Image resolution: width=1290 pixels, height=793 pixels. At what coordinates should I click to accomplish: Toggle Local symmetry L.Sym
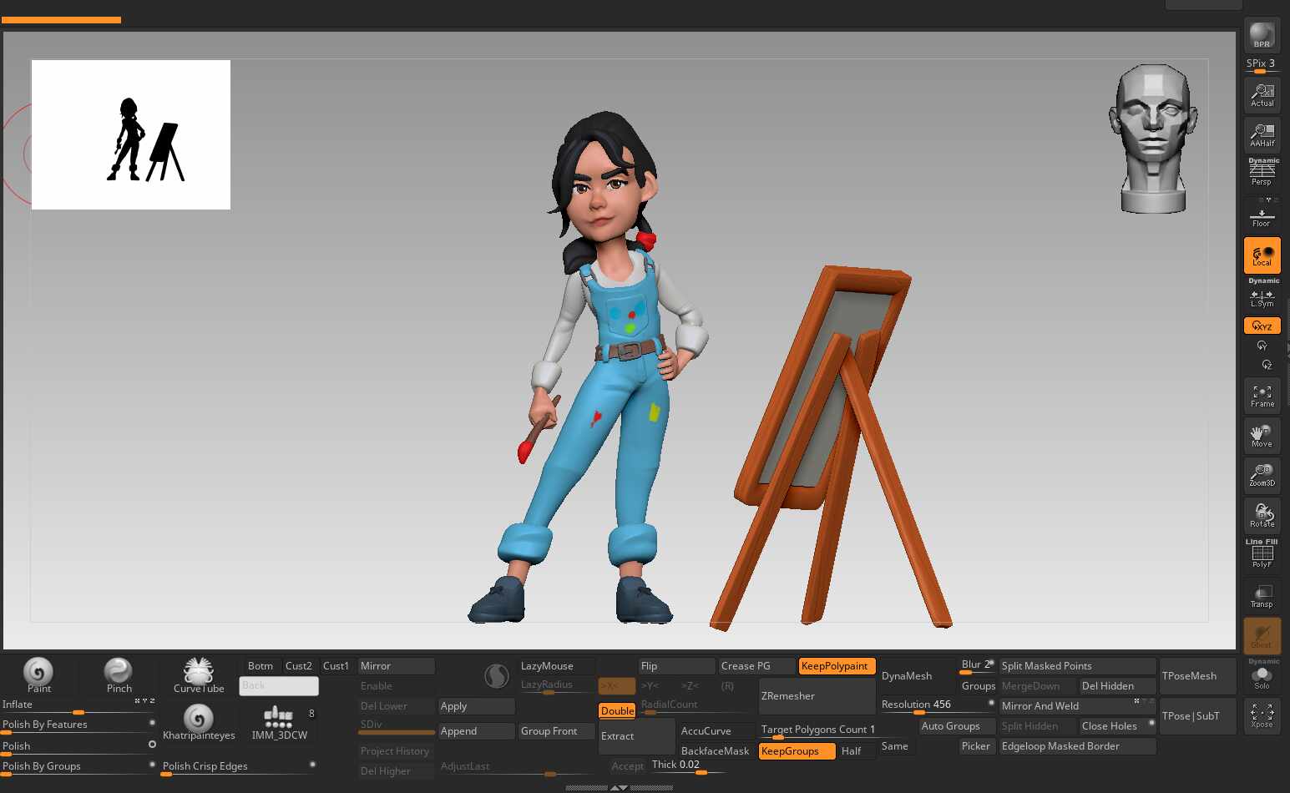pos(1262,298)
